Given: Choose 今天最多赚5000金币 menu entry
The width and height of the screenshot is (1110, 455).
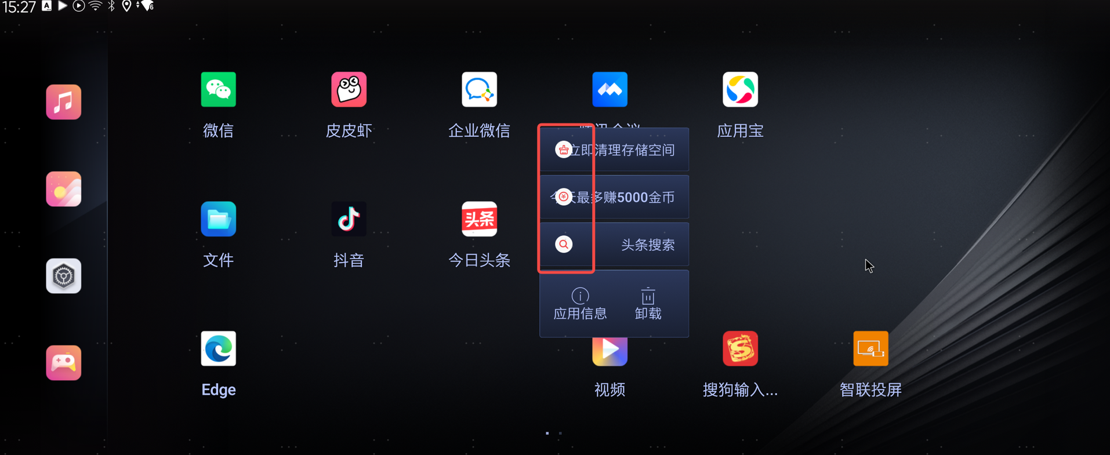Looking at the screenshot, I should (614, 197).
